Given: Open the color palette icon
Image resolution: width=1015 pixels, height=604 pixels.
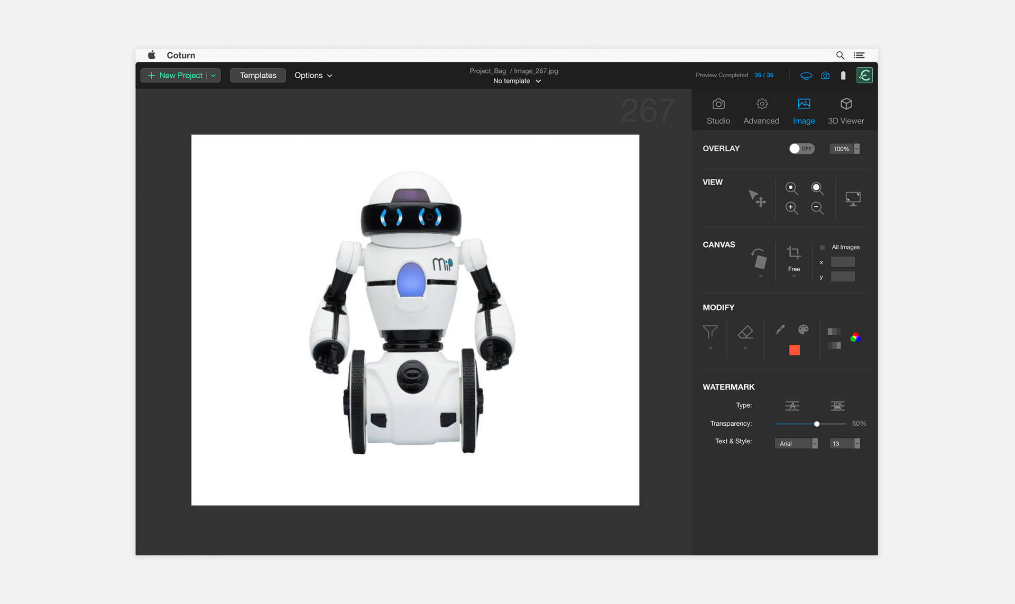Looking at the screenshot, I should click(803, 330).
